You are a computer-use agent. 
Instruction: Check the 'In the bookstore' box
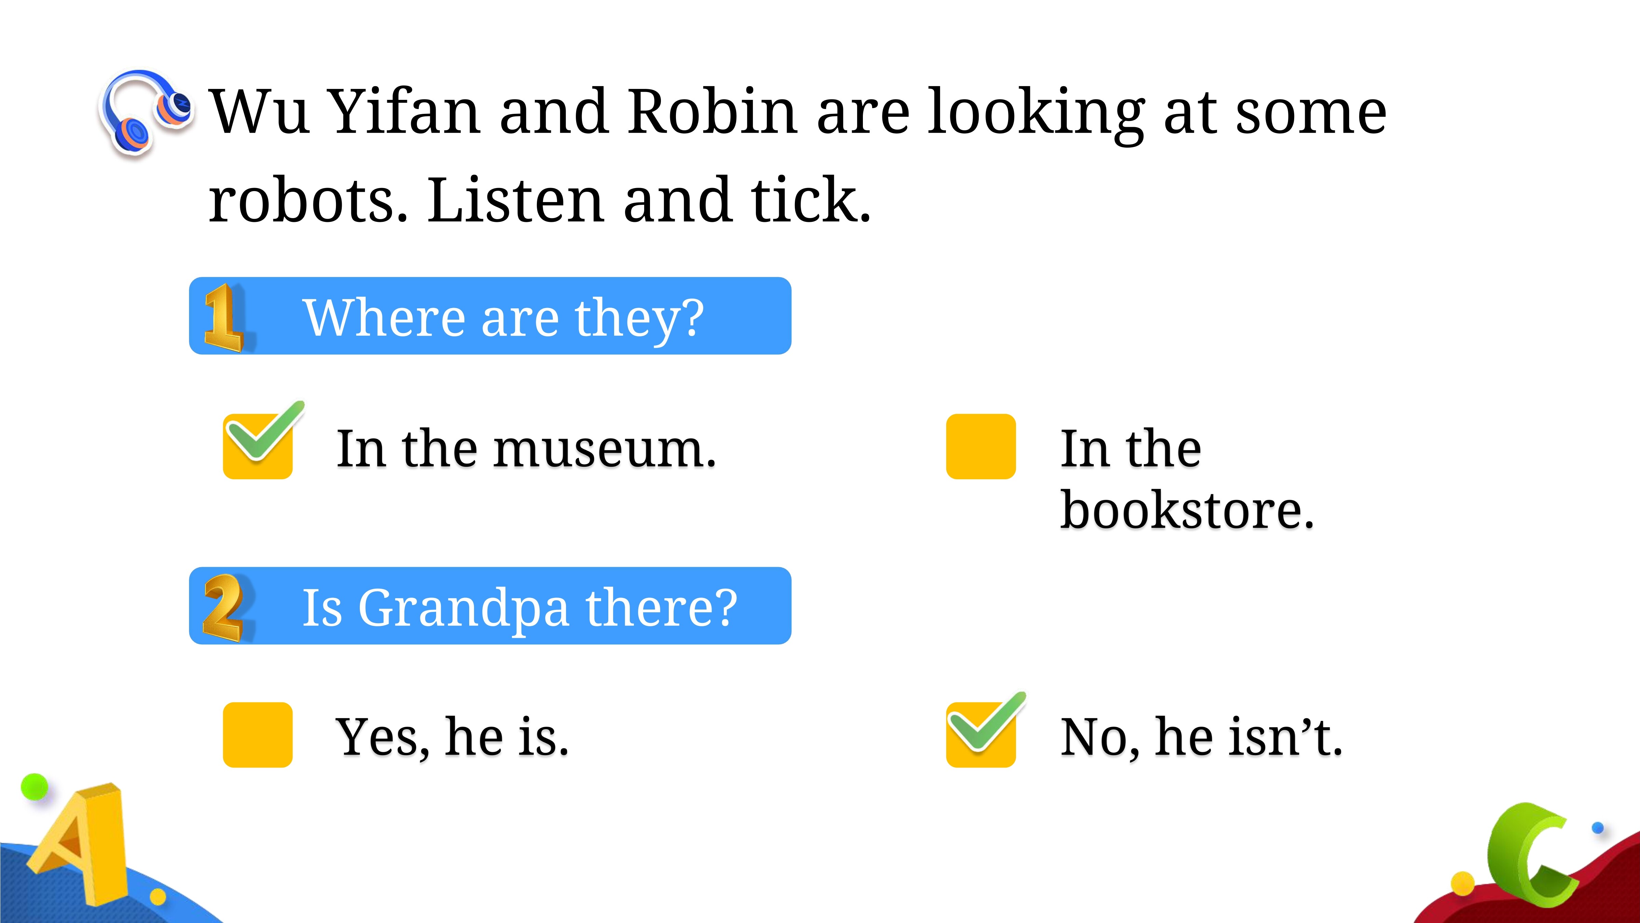point(980,446)
